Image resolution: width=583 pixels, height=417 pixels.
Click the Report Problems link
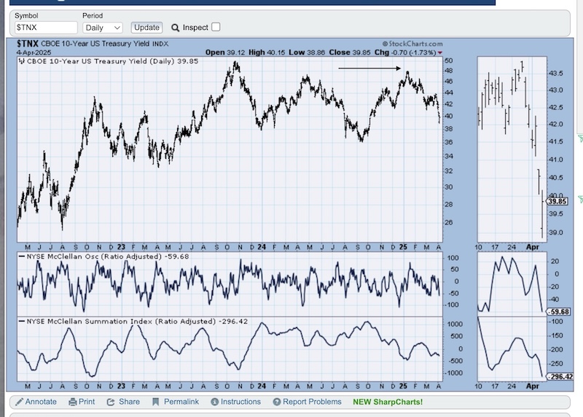(312, 402)
